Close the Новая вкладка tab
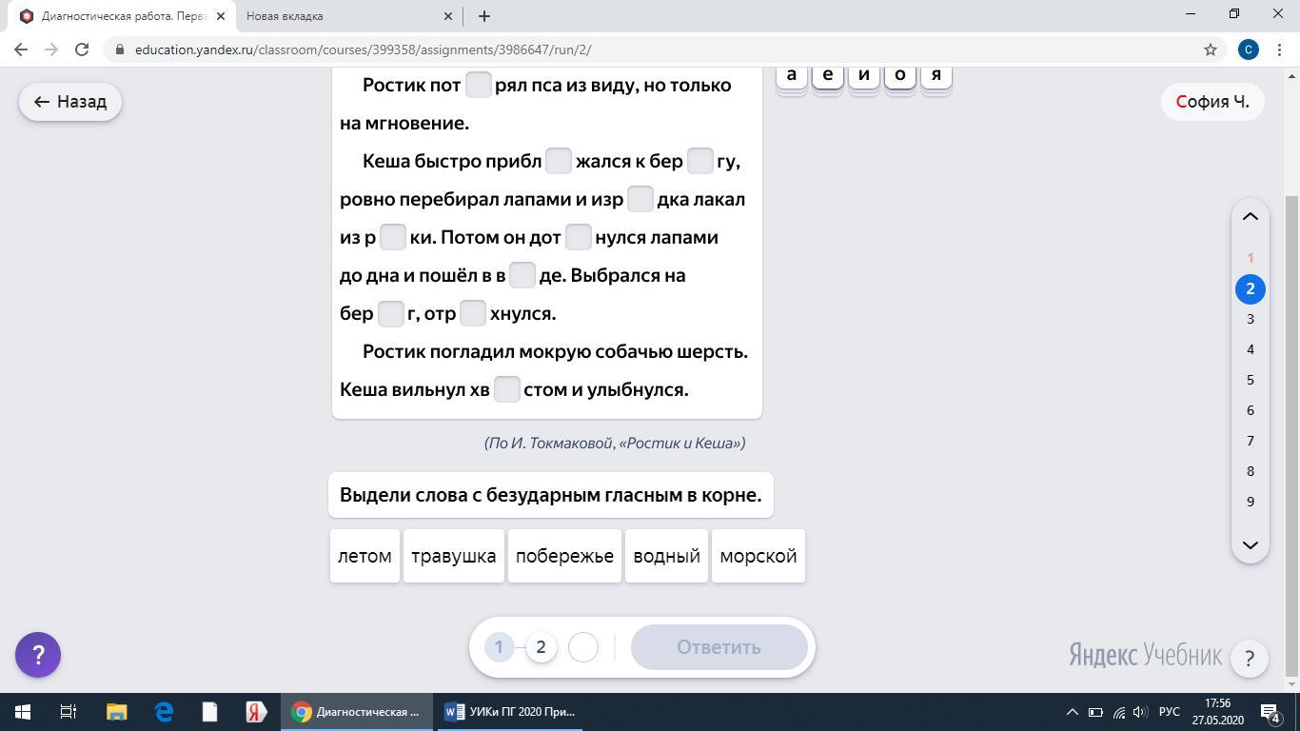1300x731 pixels. click(449, 16)
